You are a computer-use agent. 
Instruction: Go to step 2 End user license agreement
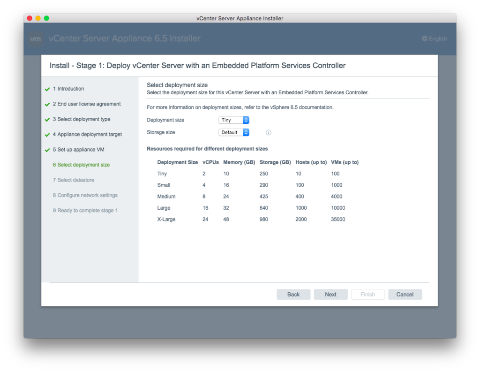point(87,104)
